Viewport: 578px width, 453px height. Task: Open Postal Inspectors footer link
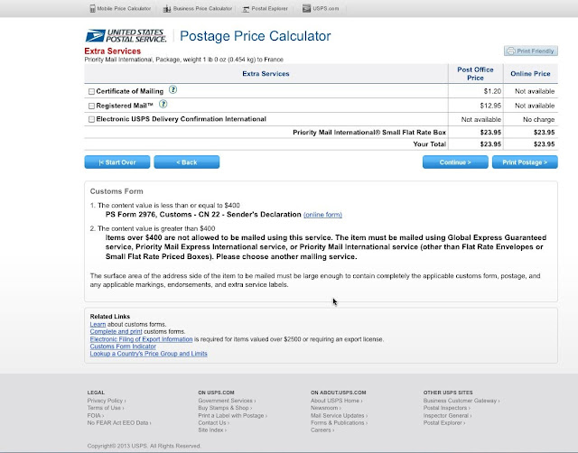click(x=446, y=408)
